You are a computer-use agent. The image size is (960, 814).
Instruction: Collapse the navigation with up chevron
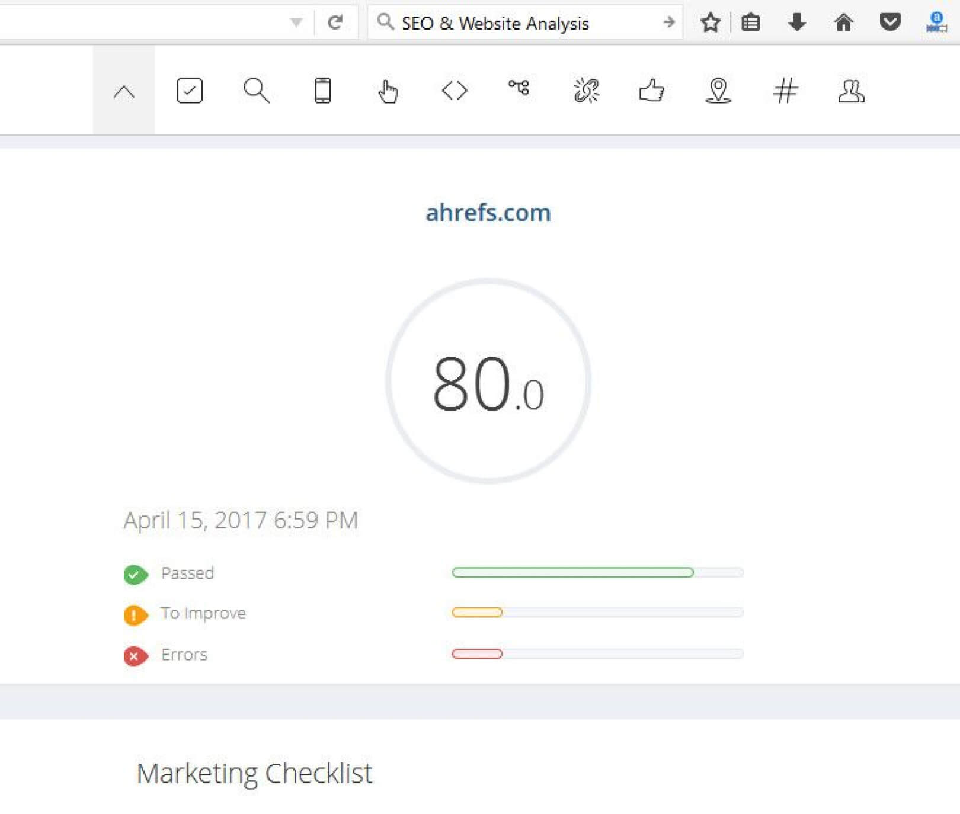pos(124,92)
